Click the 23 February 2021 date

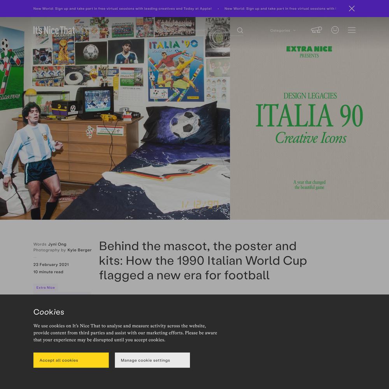point(51,265)
